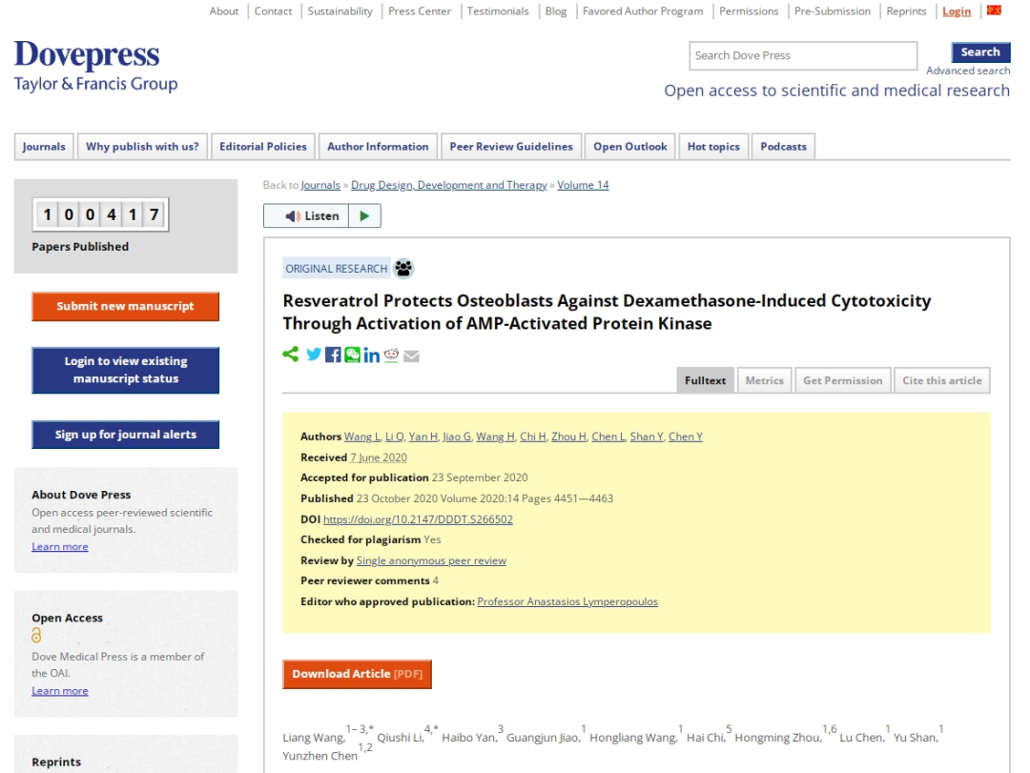
Task: Click Learn more under Open Access
Action: [60, 691]
